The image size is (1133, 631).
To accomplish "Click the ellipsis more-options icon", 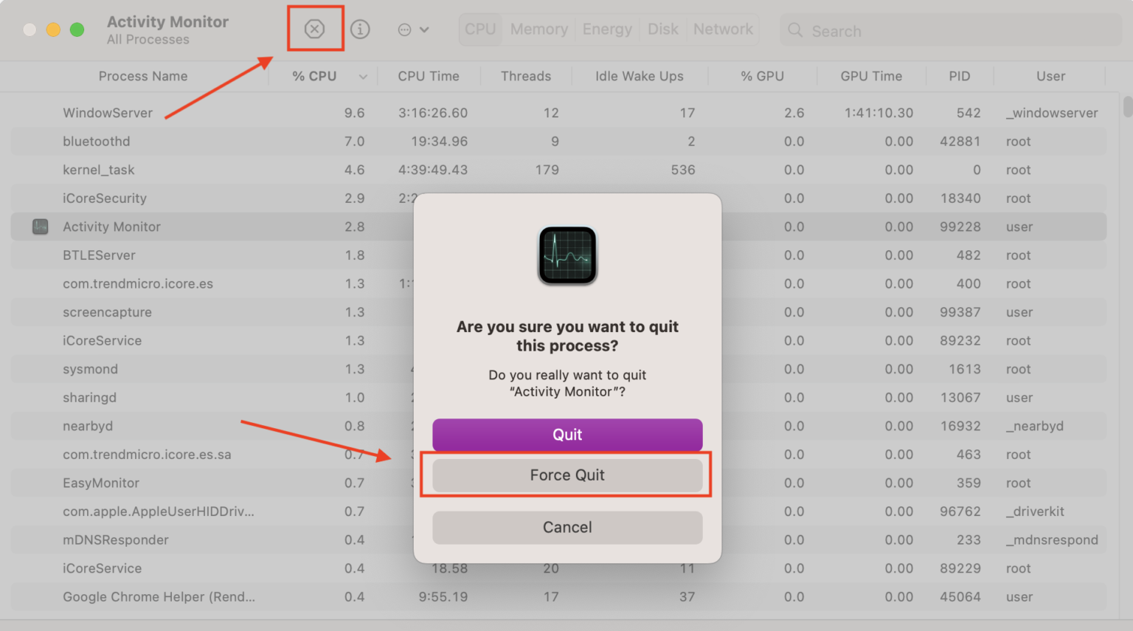I will (403, 29).
